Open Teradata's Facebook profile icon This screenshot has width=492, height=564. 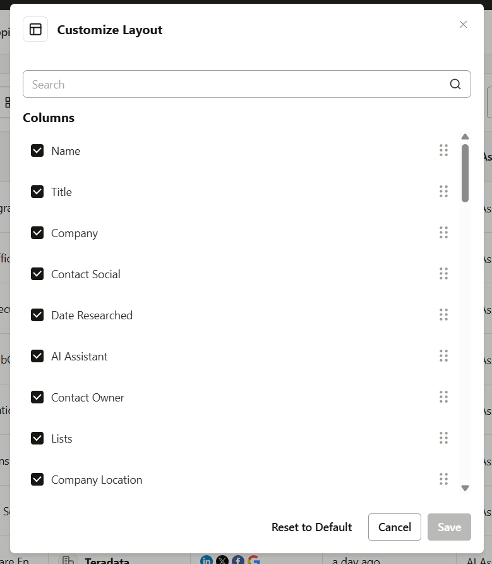click(237, 560)
